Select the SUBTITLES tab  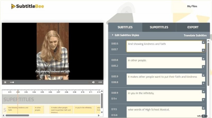[125, 27]
